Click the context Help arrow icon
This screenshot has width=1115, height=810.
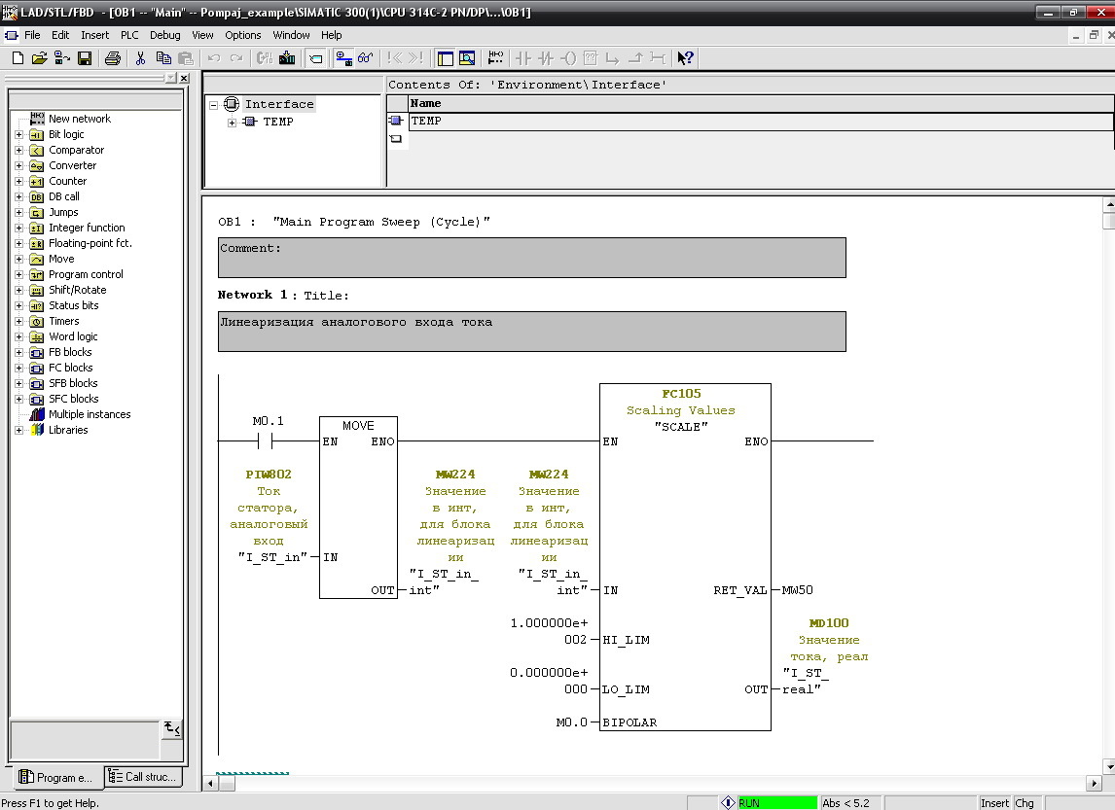[685, 58]
